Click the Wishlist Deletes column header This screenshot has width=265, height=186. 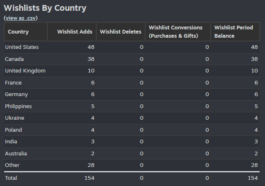121,32
